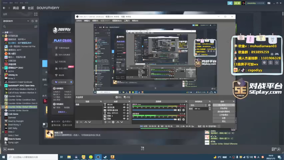Viewport: 284px width, 160px height.
Task: Open gear settings for 桌面音频 channel
Action: [x=184, y=119]
